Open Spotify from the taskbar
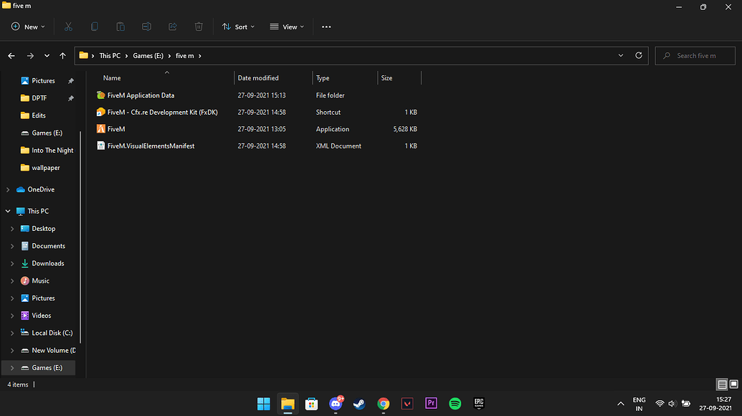 [x=455, y=403]
